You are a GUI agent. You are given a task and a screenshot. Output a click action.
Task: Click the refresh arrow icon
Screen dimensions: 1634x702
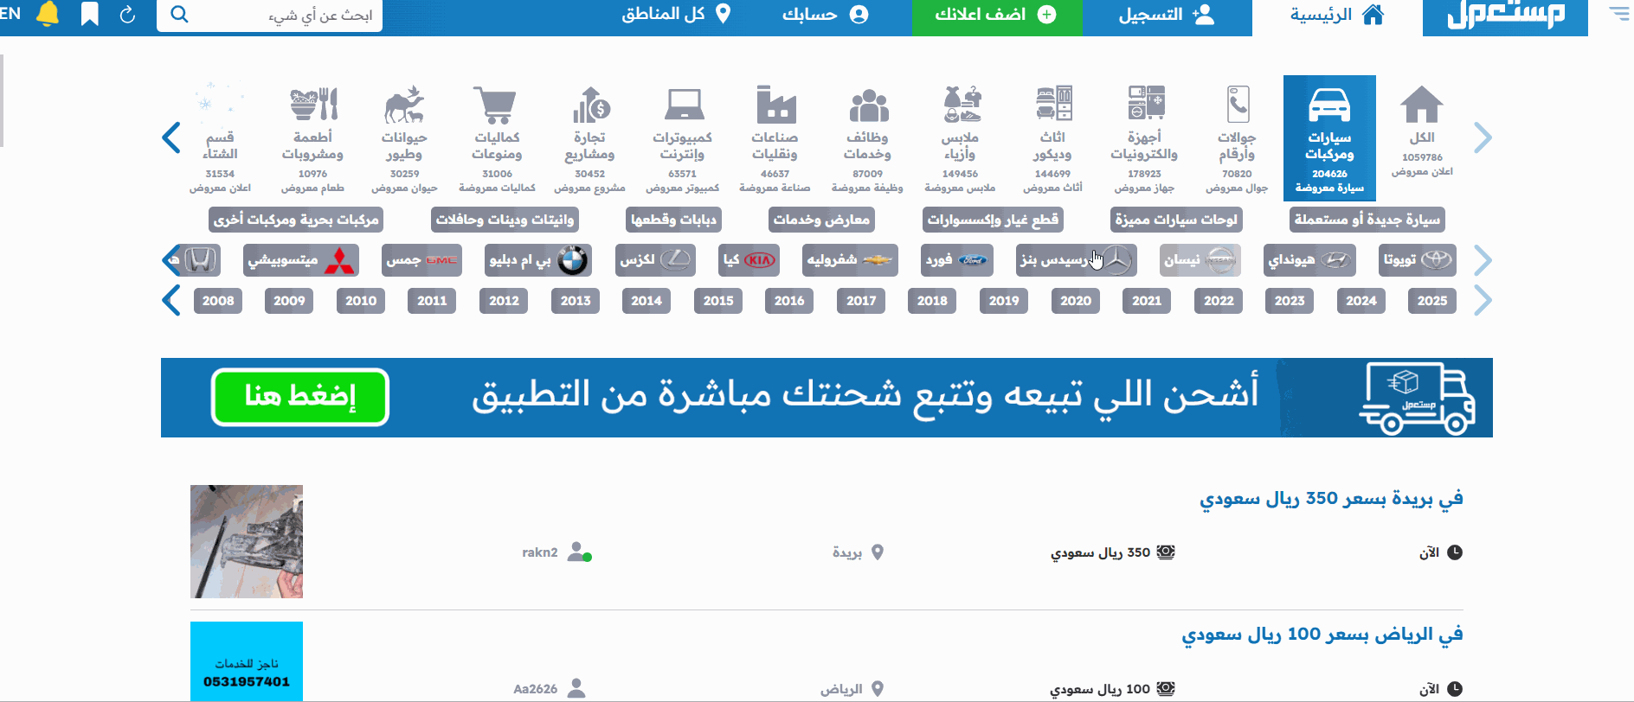127,15
